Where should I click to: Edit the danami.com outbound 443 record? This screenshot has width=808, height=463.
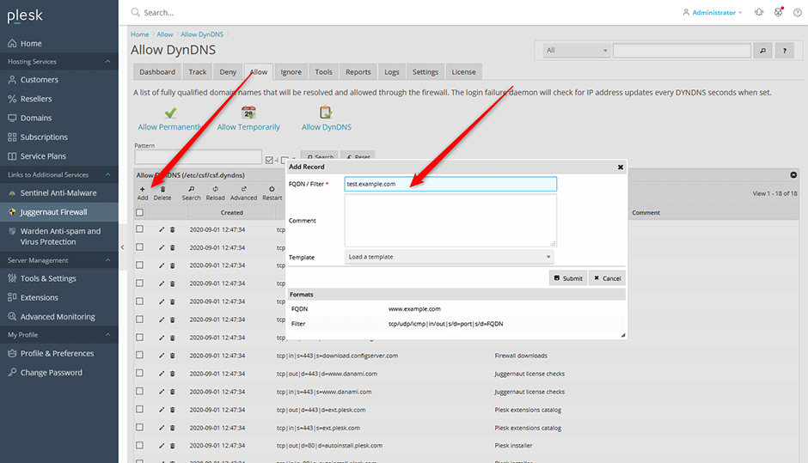pyautogui.click(x=162, y=374)
